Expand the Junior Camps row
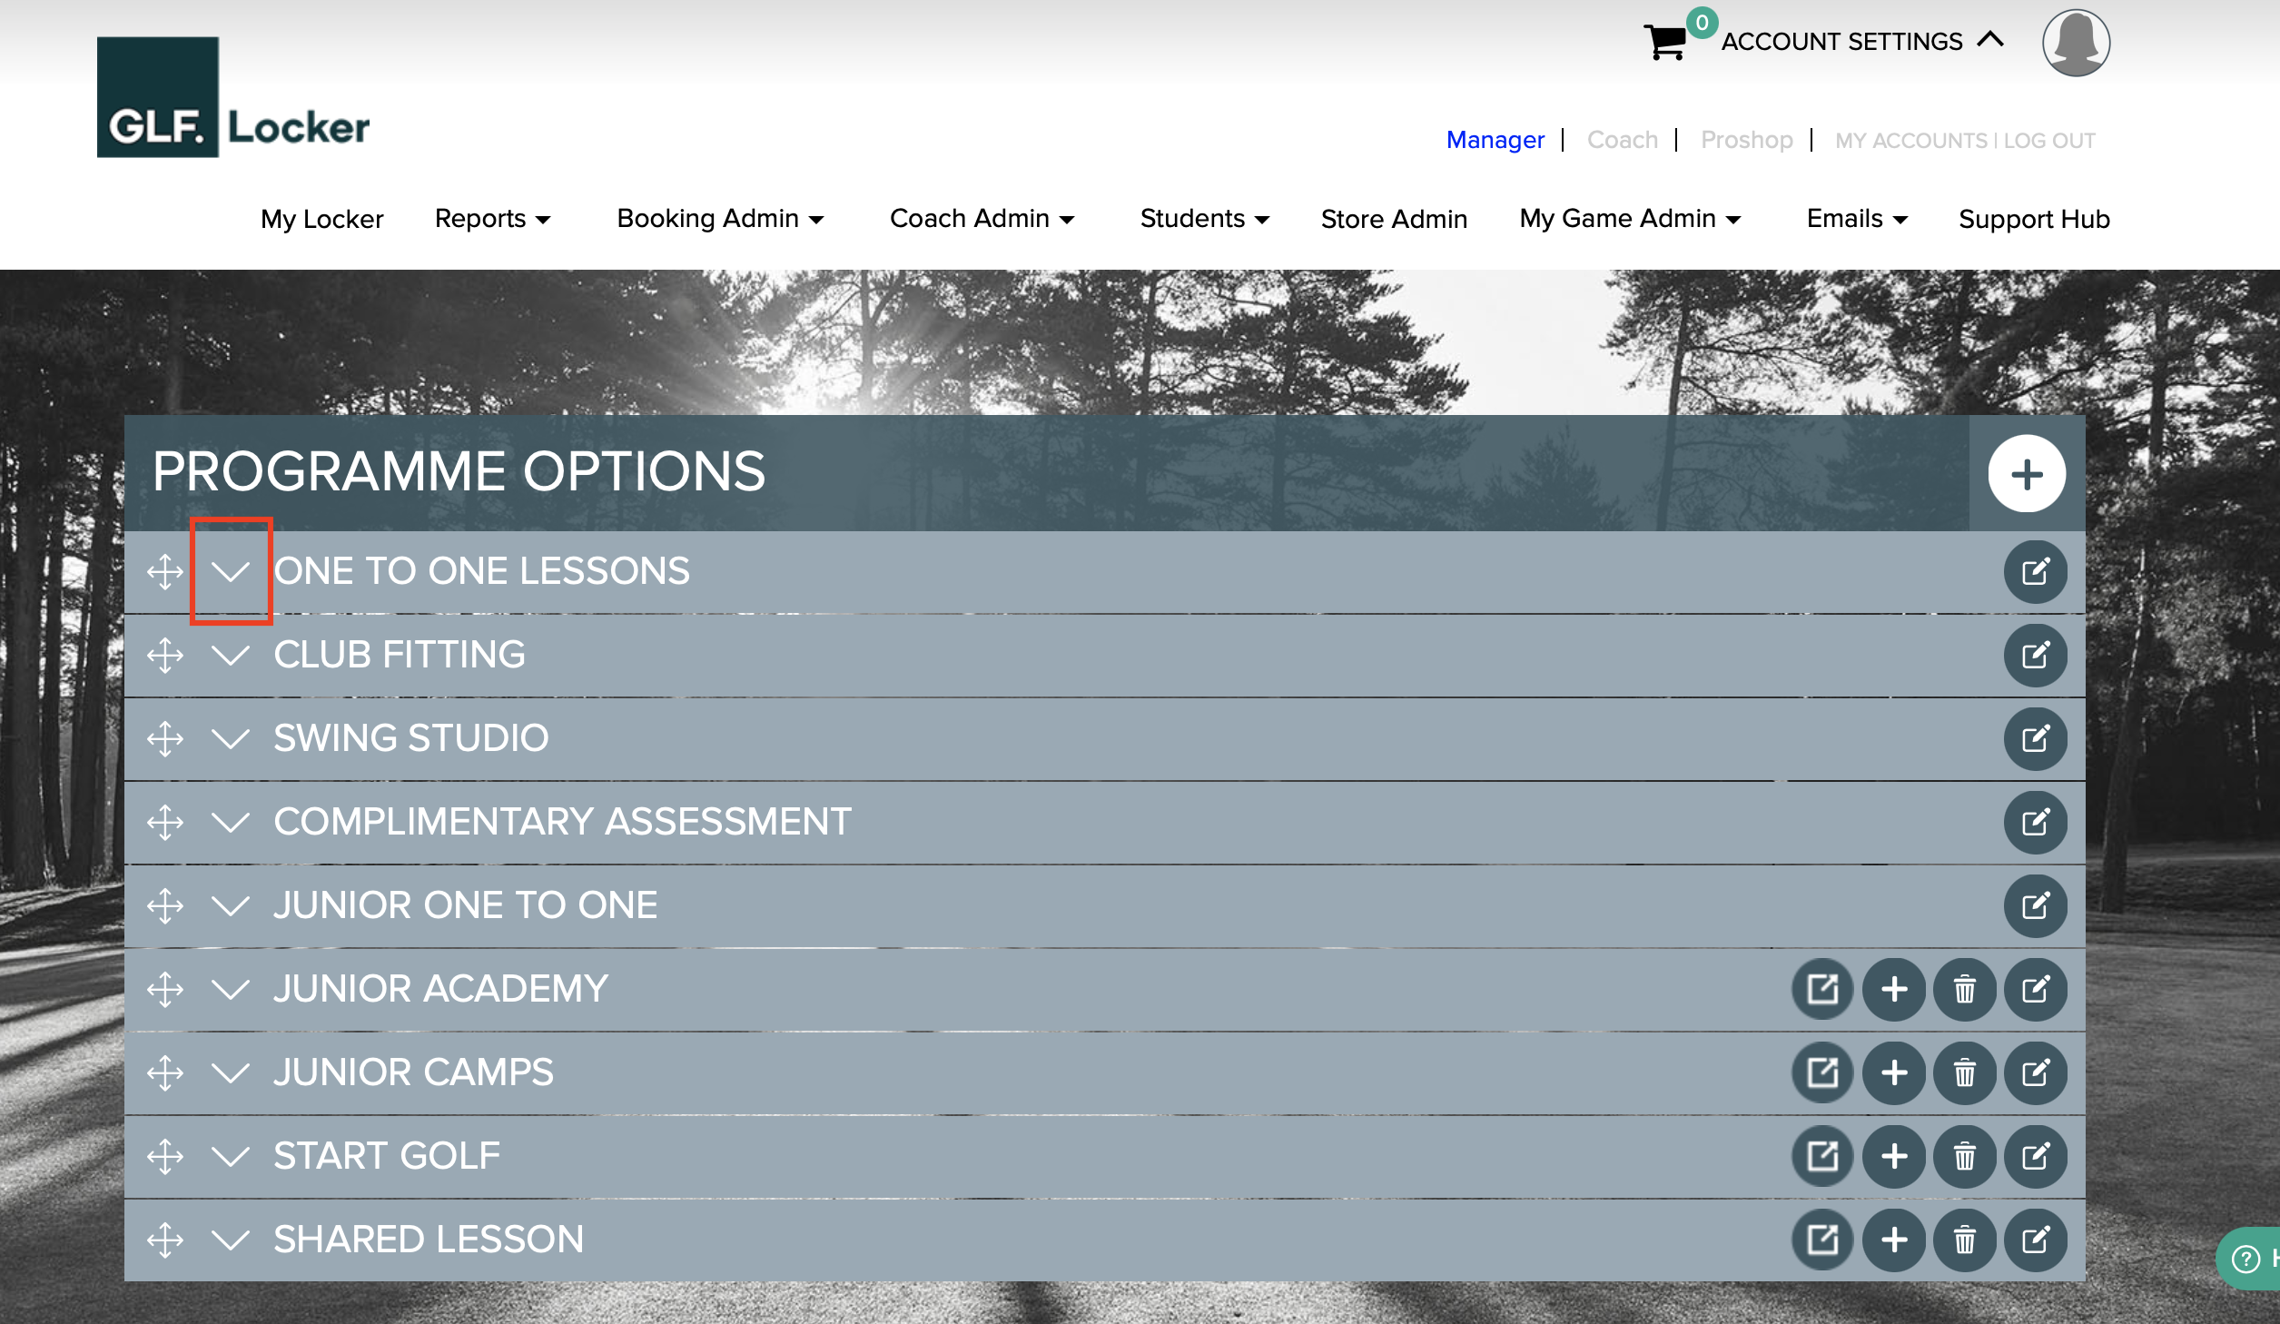This screenshot has width=2280, height=1324. 231,1072
